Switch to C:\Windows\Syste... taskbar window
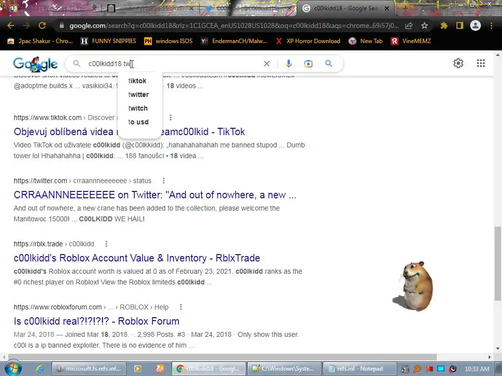 [x=285, y=369]
